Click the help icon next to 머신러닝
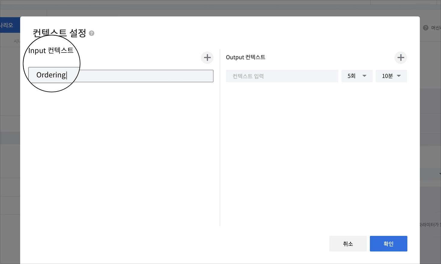Screen dimensions: 441x264 click(426, 28)
